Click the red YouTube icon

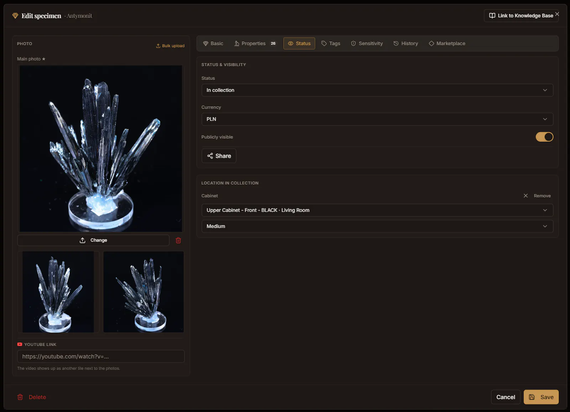[20, 344]
